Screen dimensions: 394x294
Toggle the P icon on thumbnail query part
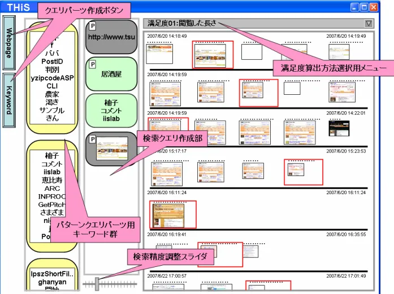(93, 139)
